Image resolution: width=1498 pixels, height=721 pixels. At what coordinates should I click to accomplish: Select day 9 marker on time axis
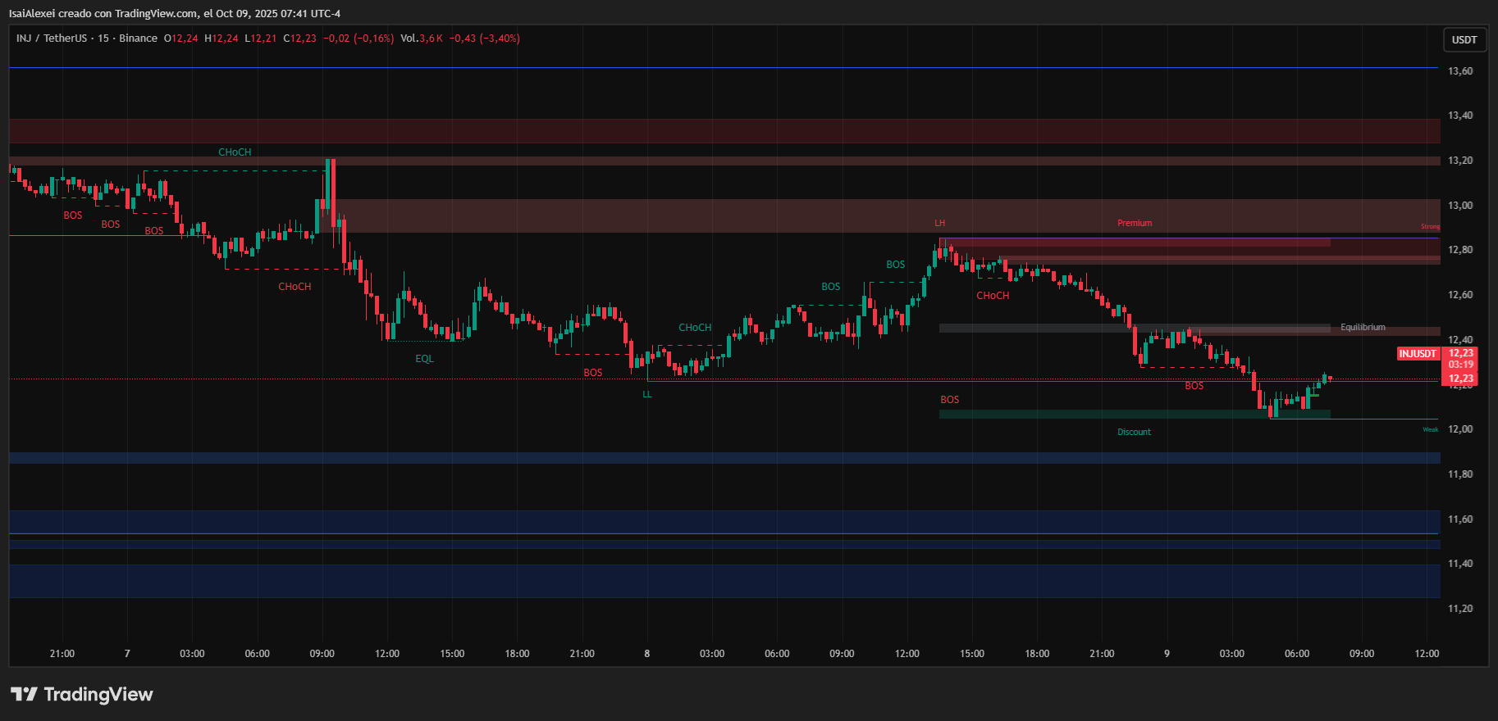[1167, 654]
